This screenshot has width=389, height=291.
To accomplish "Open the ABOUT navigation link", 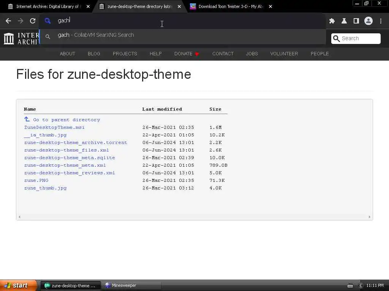I will coord(68,54).
